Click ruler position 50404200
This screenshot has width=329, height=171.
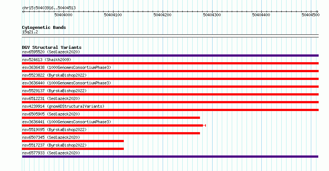click(162, 15)
